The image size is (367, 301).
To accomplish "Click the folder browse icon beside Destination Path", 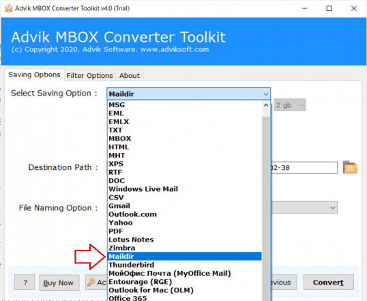I will [350, 167].
